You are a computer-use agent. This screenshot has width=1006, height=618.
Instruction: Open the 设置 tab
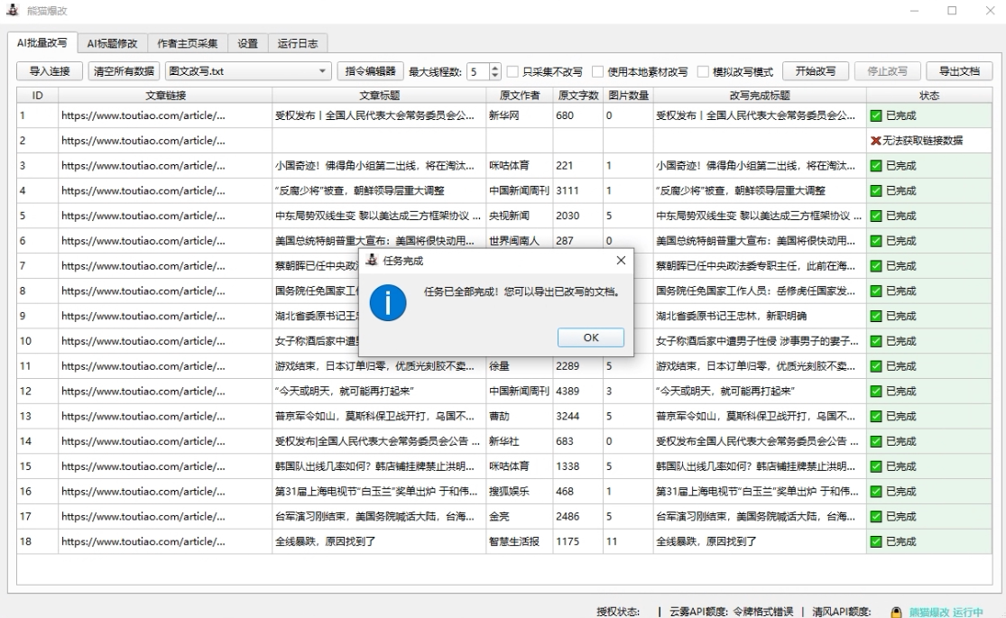pos(247,43)
